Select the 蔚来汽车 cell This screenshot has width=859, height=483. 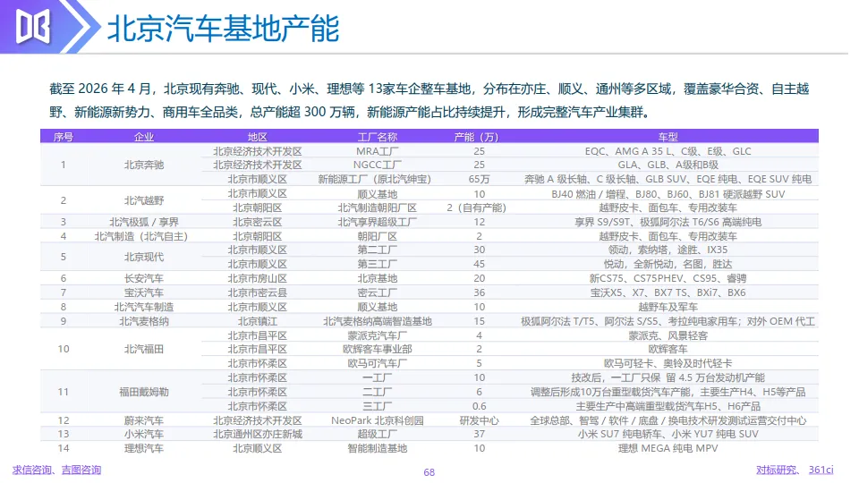point(143,420)
